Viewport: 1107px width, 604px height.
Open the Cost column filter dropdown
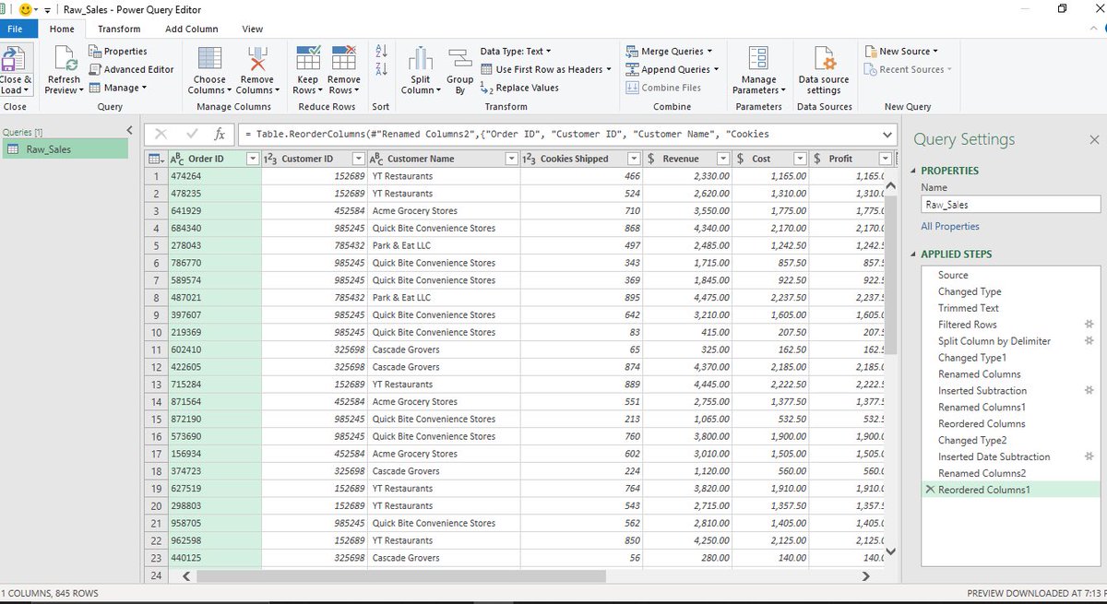tap(800, 159)
